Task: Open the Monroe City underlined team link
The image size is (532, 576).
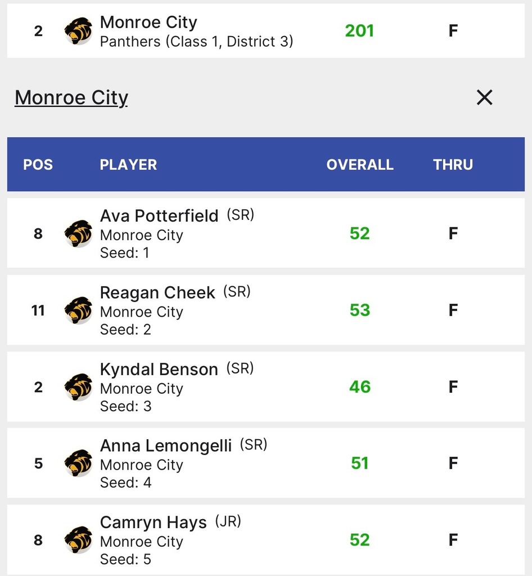Action: pos(71,98)
